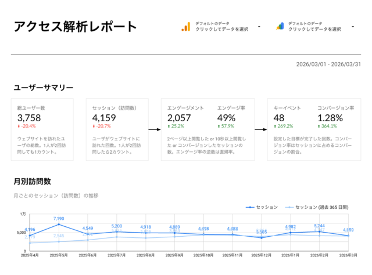Click the 月別訪問数 heading
The width and height of the screenshot is (372, 275).
33,182
